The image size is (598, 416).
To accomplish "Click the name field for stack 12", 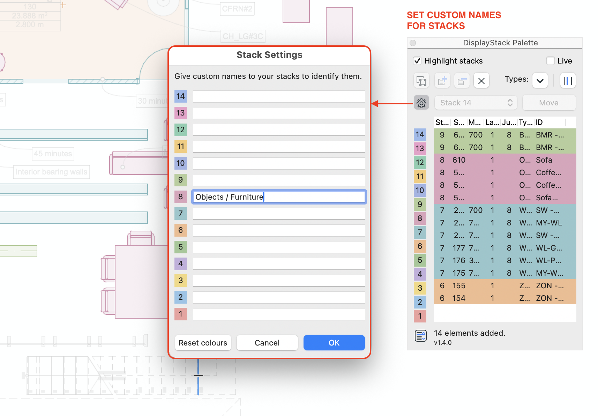I will (x=279, y=130).
